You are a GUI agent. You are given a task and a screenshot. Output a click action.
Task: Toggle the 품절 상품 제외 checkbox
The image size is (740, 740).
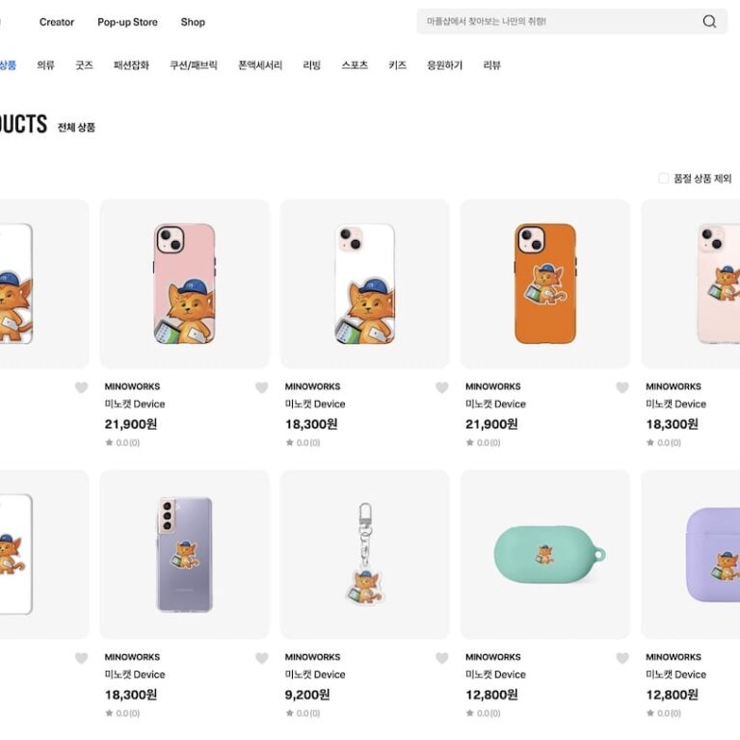pos(663,178)
